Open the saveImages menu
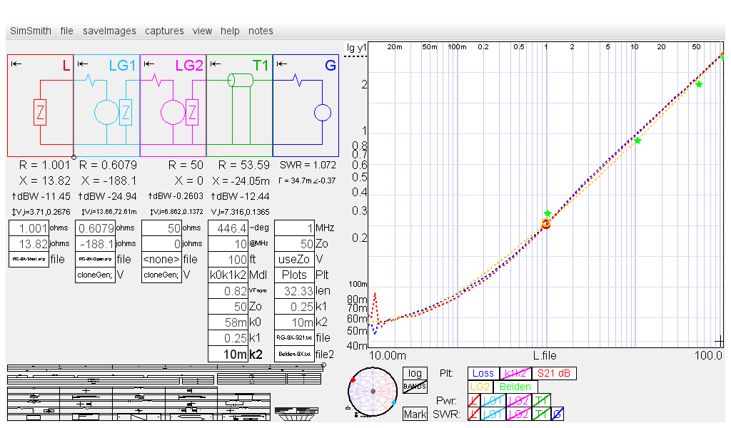This screenshot has height=428, width=731. pos(109,31)
